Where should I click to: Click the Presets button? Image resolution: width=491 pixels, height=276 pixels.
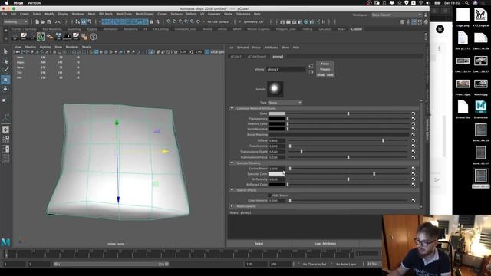click(325, 69)
